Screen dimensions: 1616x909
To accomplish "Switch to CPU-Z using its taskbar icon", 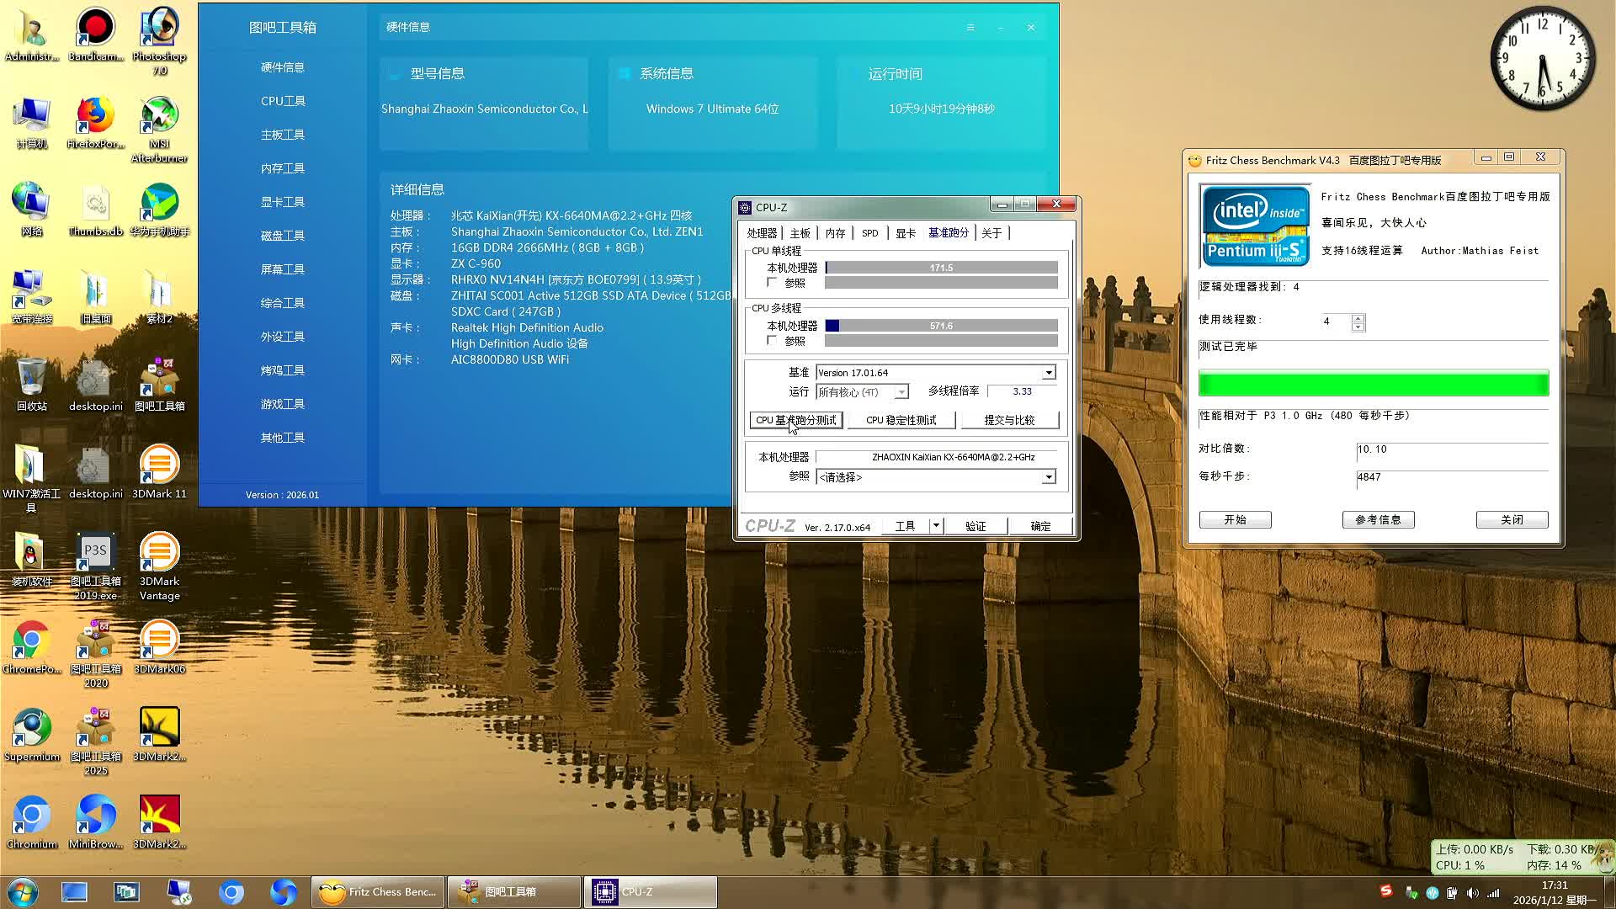I will pos(649,891).
